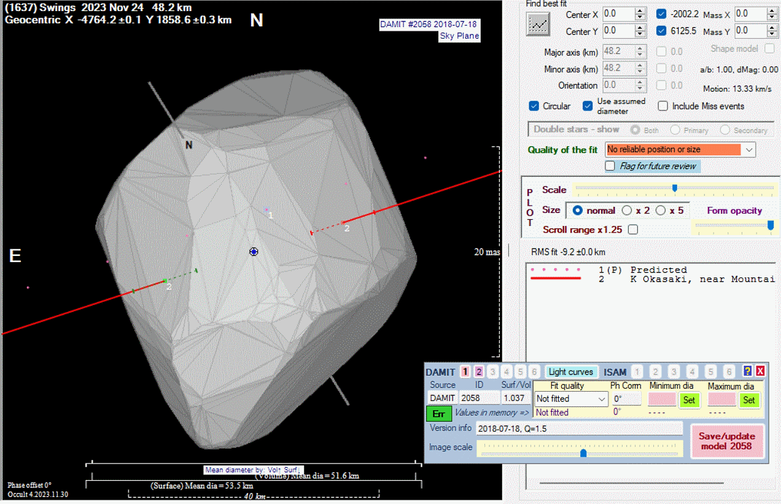This screenshot has width=781, height=504.
Task: Increment Center X with up arrow
Action: (640, 10)
